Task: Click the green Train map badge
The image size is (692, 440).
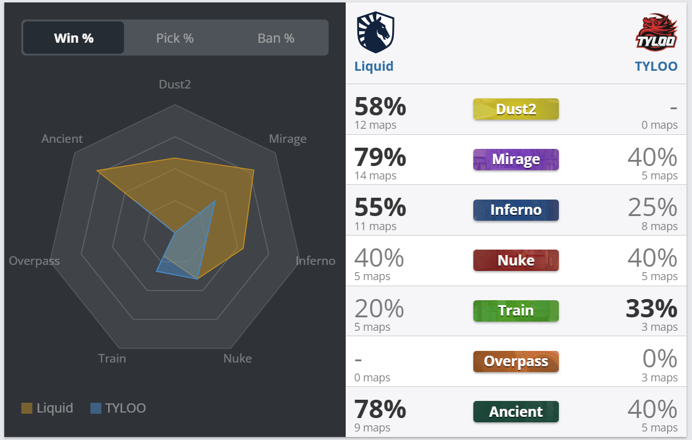Action: (x=516, y=311)
